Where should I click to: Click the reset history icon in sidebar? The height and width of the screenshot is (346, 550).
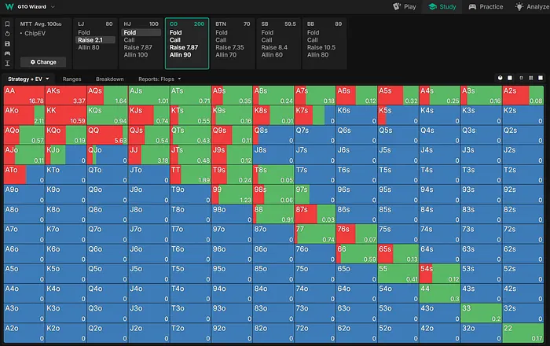coord(7,34)
